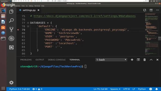Click the 'localhost' string on line 83
Screen dimensions: 161x91
66,43
